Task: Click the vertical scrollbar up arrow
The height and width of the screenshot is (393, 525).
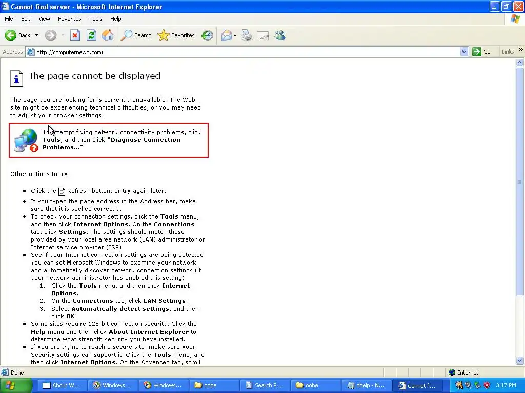Action: click(x=520, y=62)
